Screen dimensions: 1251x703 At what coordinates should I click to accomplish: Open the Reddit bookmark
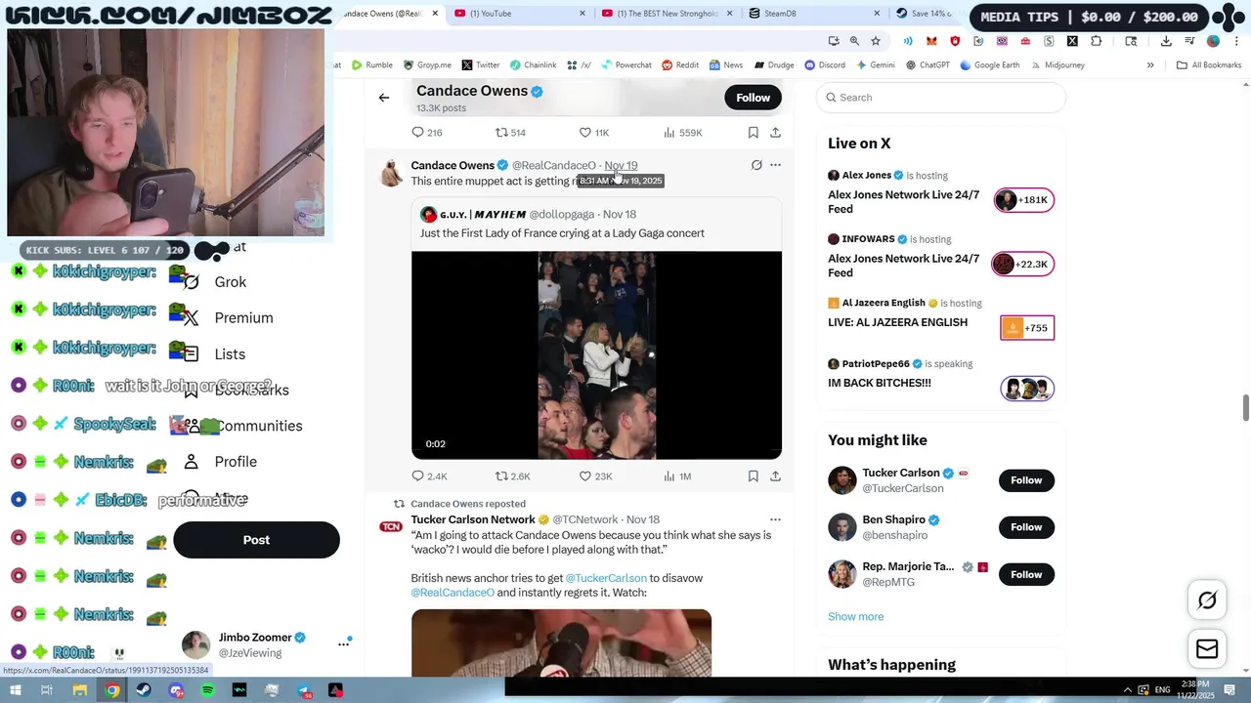coord(680,65)
